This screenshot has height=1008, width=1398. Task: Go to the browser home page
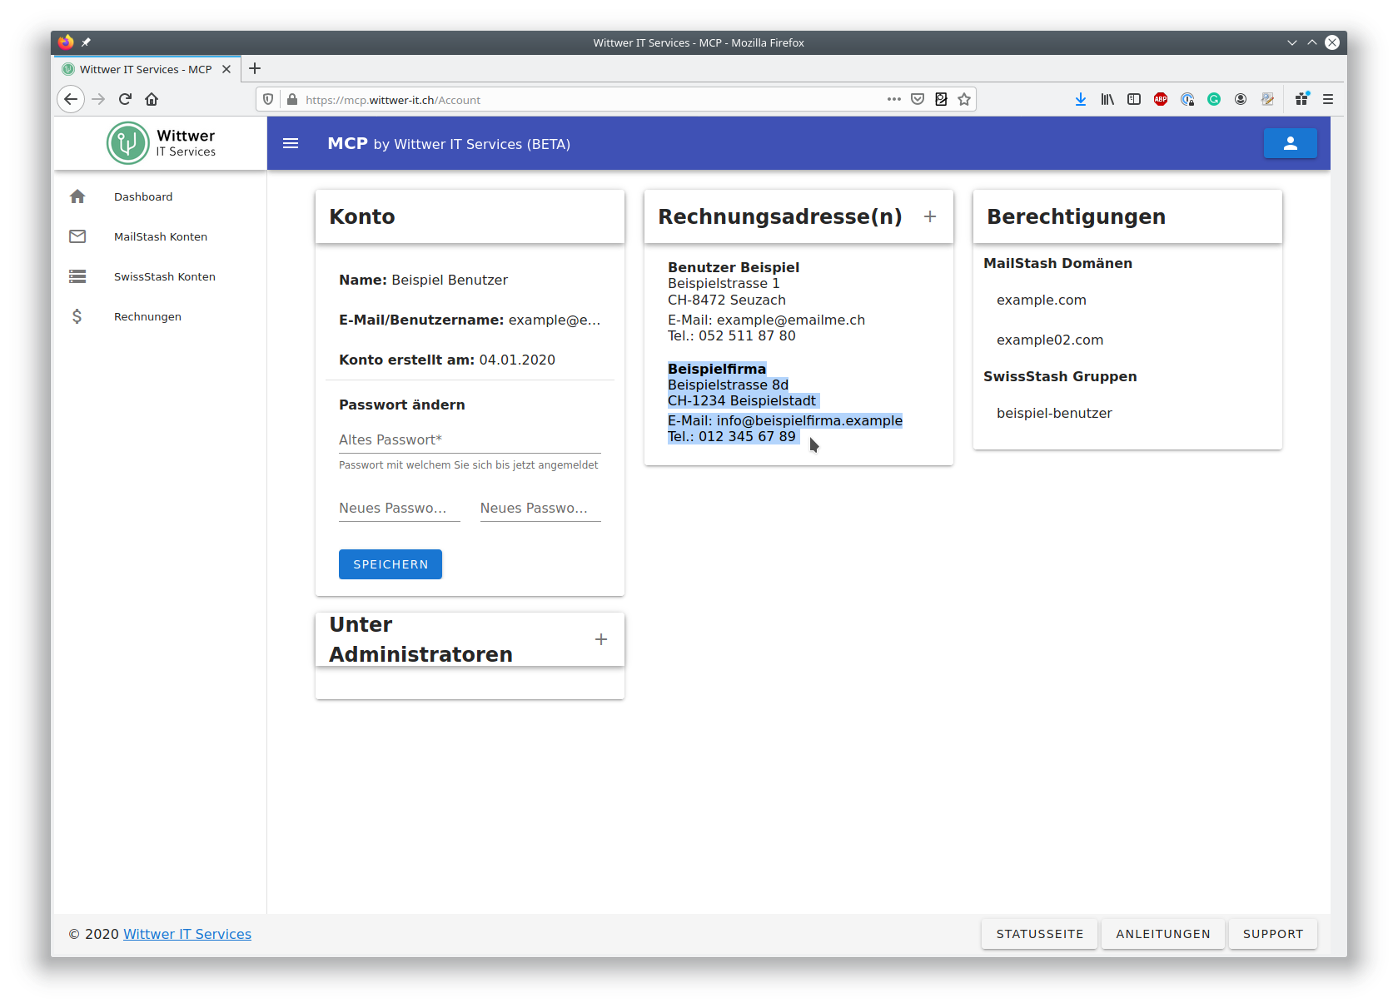point(152,99)
